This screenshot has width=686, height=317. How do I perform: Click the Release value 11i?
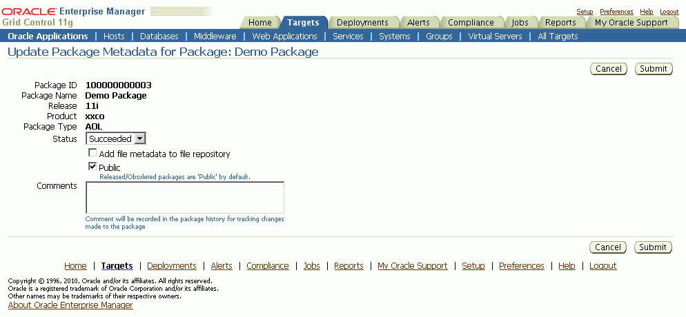92,106
